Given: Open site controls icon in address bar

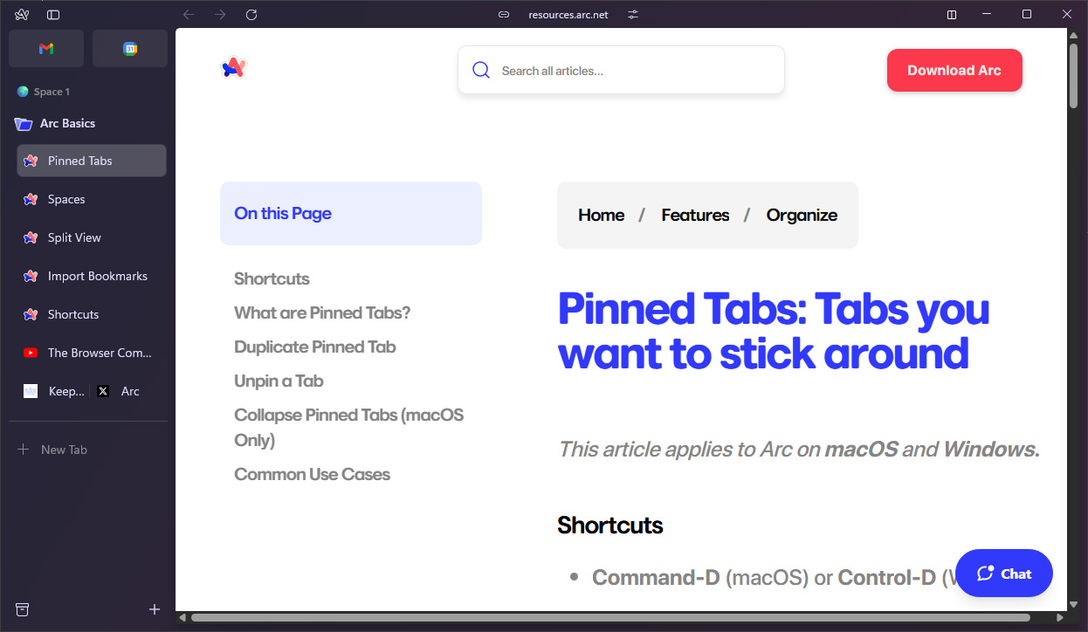Looking at the screenshot, I should pos(633,15).
